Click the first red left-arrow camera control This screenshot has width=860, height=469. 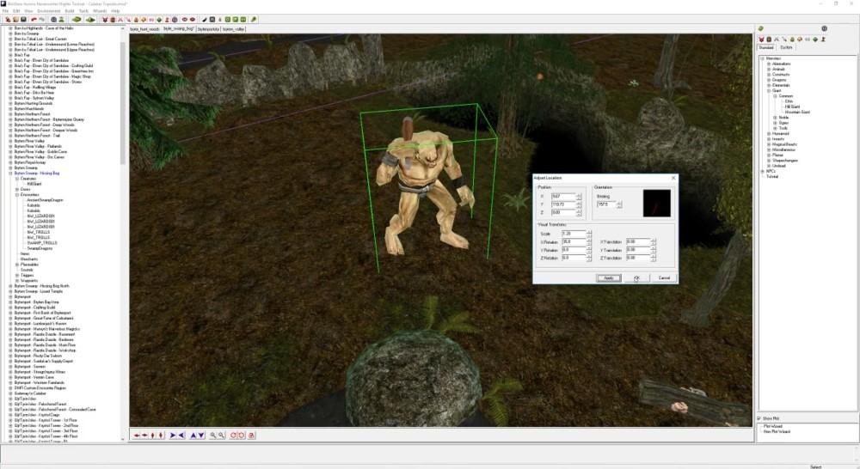coord(137,435)
